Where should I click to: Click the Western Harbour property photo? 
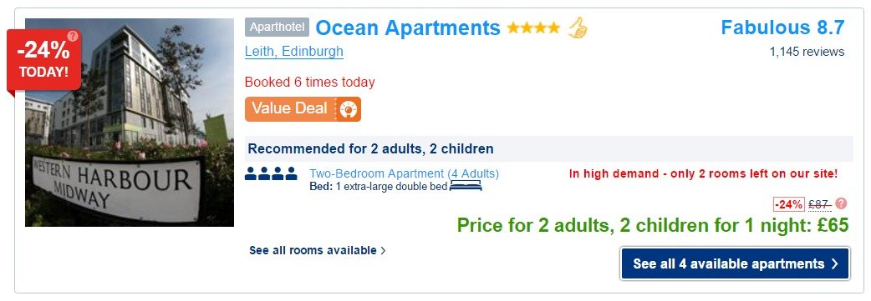130,123
